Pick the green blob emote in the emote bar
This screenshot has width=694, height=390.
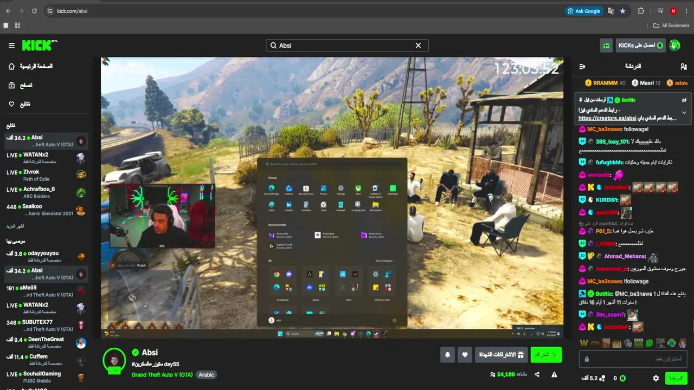pos(649,343)
